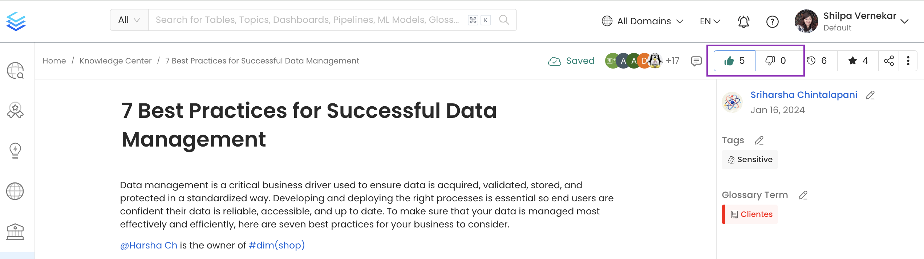The width and height of the screenshot is (924, 259).
Task: Go to the Home breadcrumb
Action: tap(54, 61)
